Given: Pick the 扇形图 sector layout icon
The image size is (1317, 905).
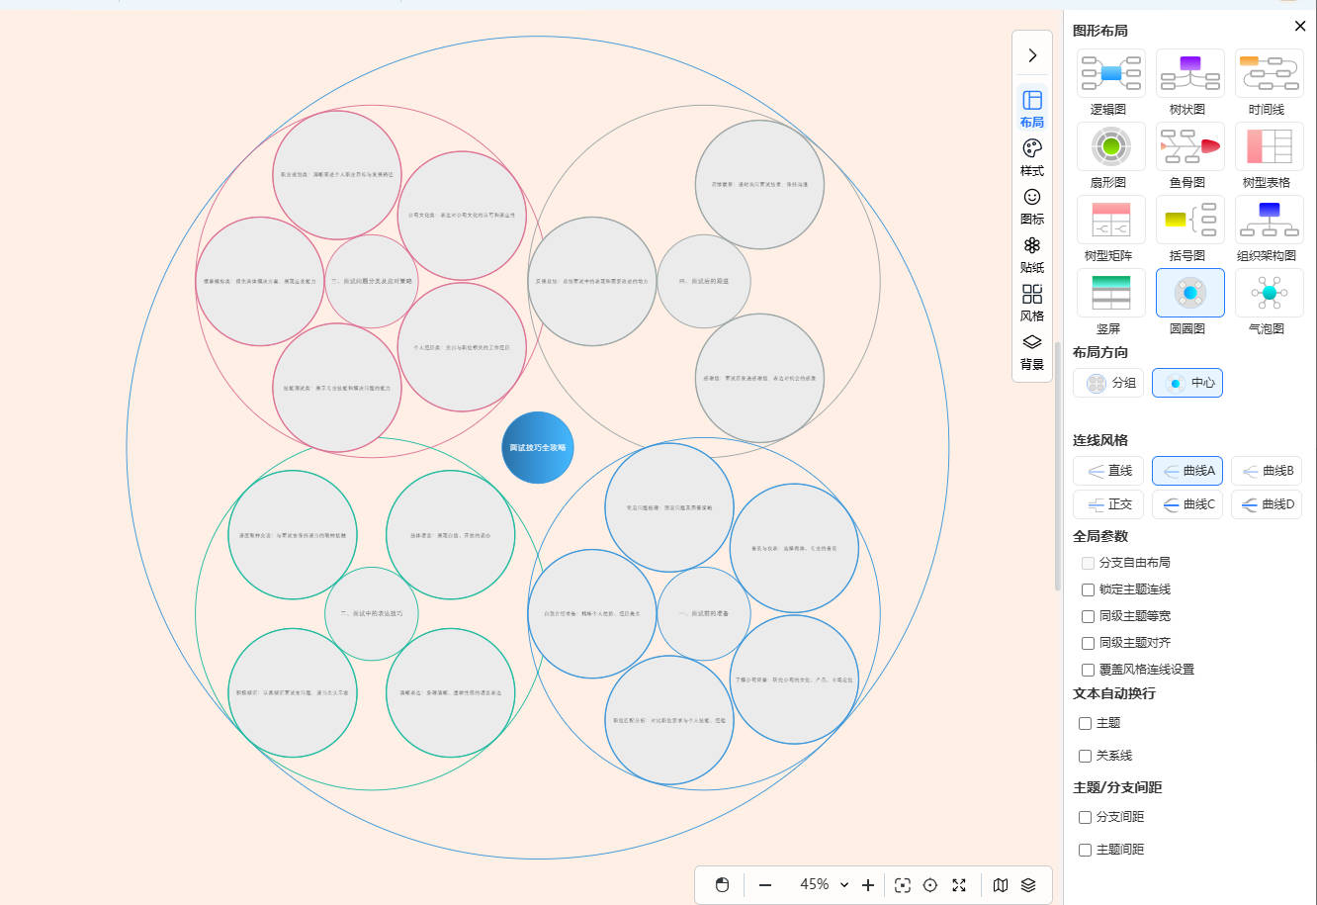Looking at the screenshot, I should point(1110,146).
